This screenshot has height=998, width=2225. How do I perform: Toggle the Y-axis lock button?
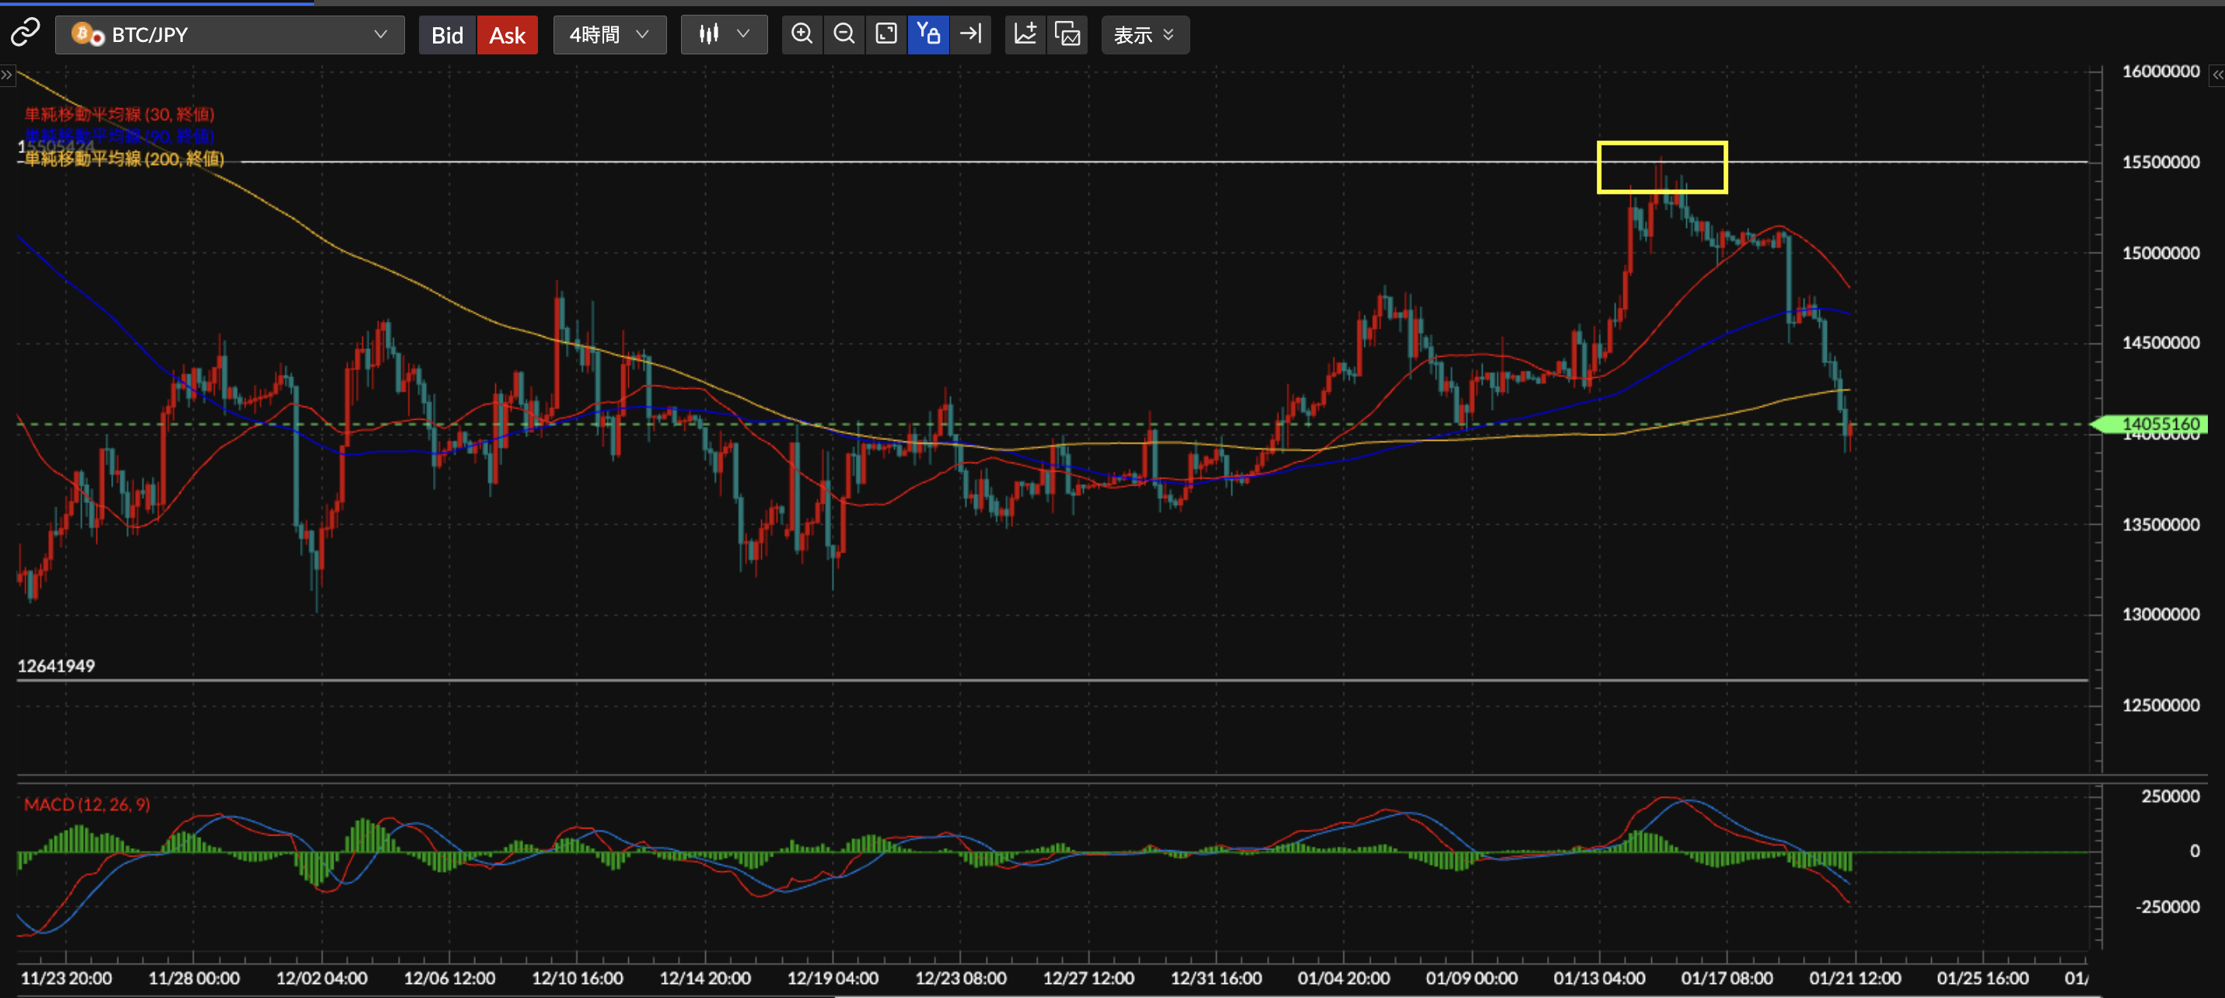(x=928, y=34)
